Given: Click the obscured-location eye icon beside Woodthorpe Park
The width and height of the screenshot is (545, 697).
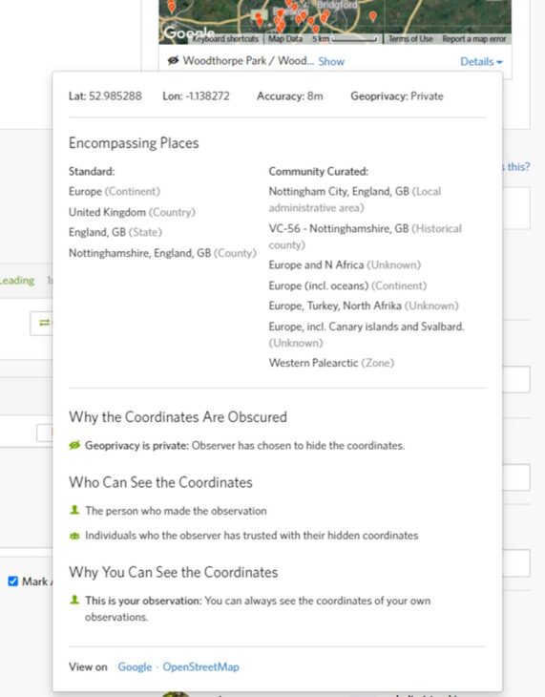Looking at the screenshot, I should tap(173, 60).
